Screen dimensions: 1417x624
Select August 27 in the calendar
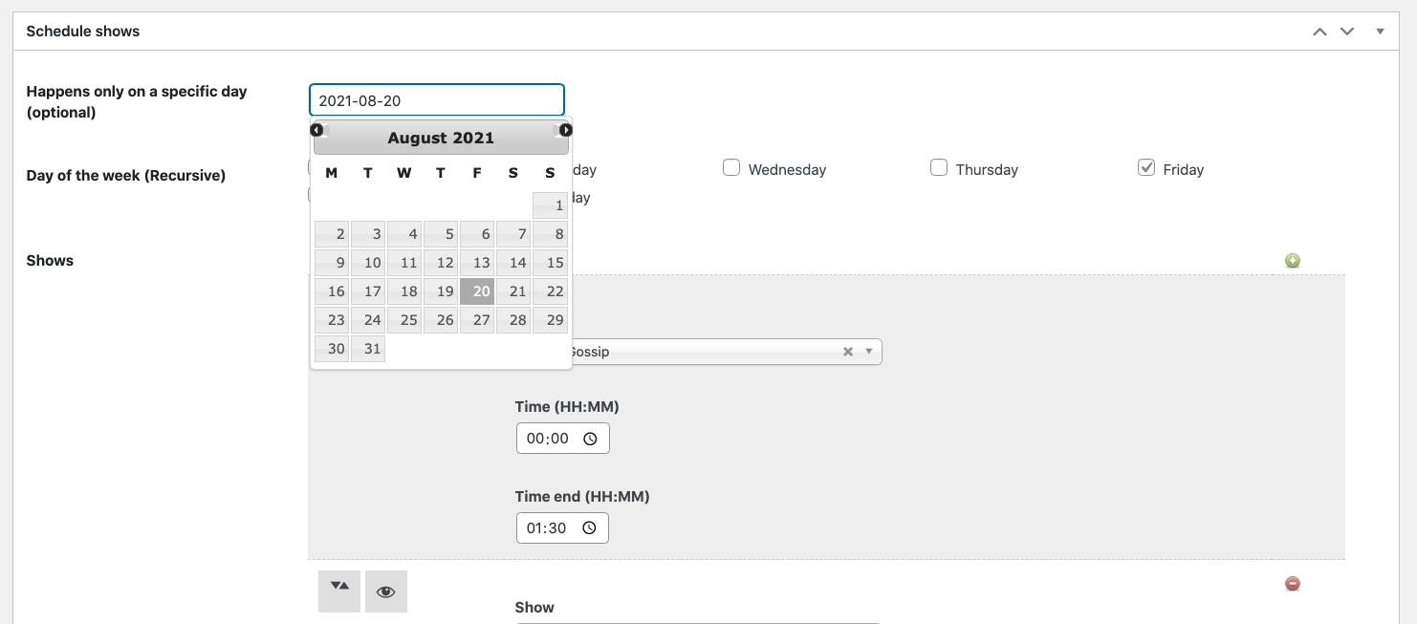click(x=477, y=320)
